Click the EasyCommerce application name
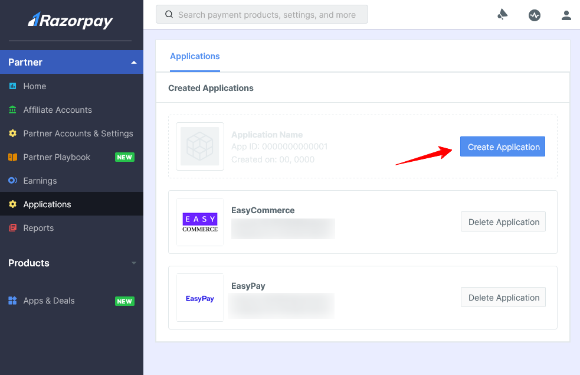The height and width of the screenshot is (375, 580). click(x=263, y=210)
